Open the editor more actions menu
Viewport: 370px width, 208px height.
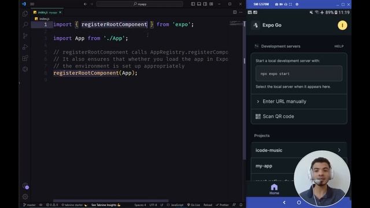[x=240, y=12]
